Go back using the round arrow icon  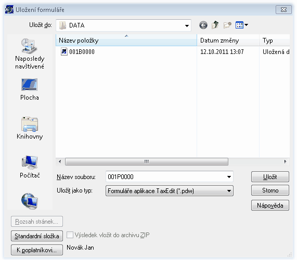click(203, 25)
